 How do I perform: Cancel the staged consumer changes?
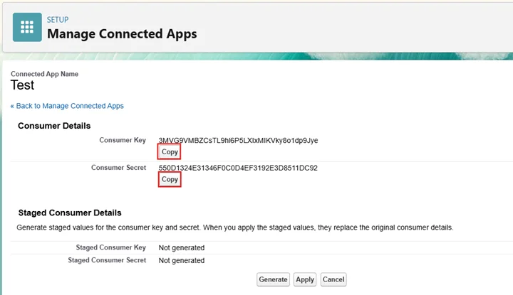click(x=333, y=279)
